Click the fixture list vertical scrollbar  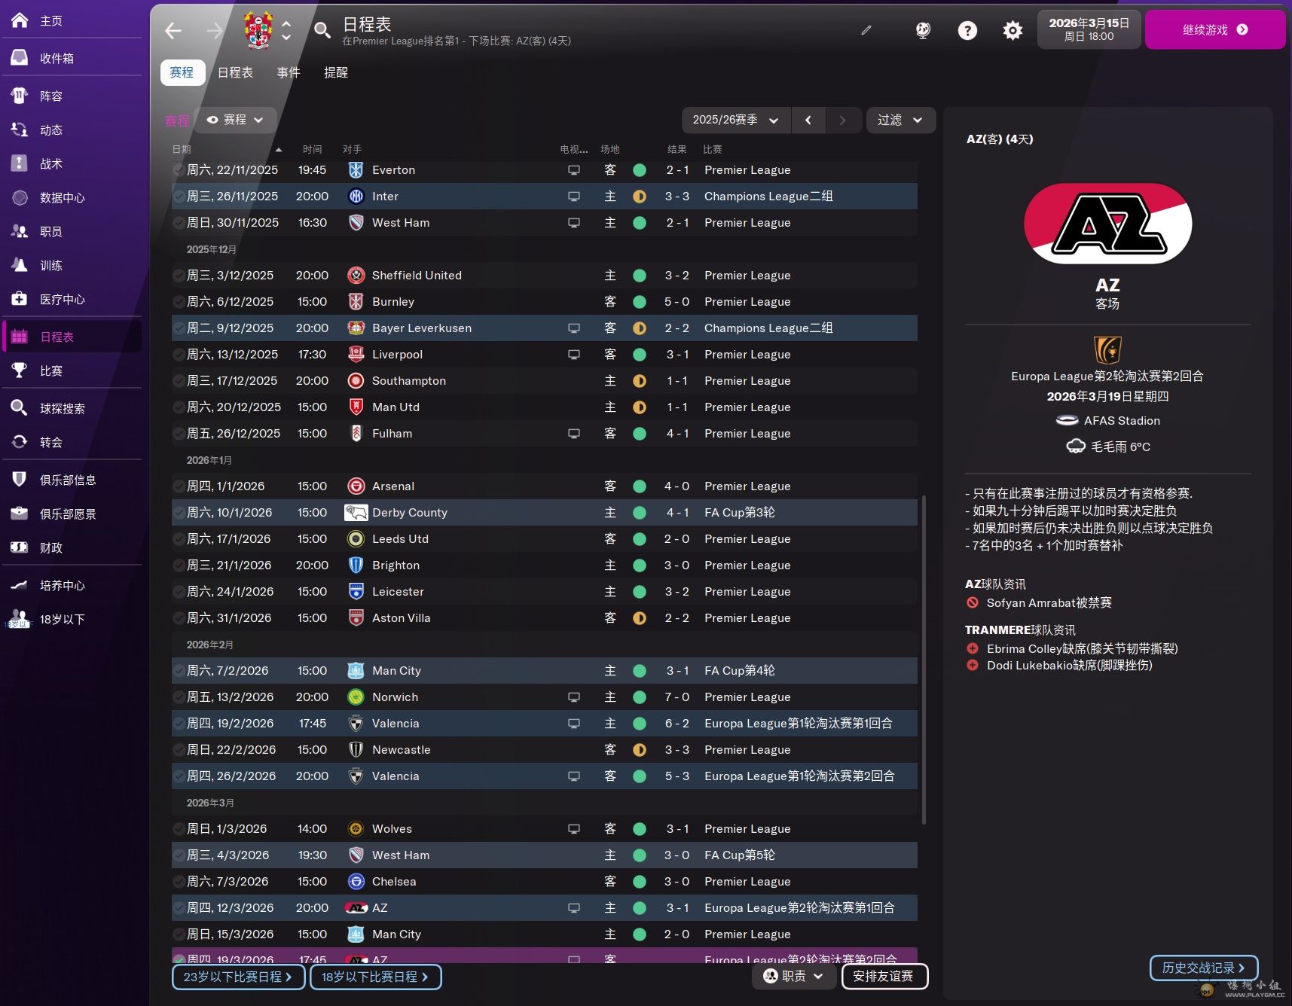pyautogui.click(x=924, y=659)
